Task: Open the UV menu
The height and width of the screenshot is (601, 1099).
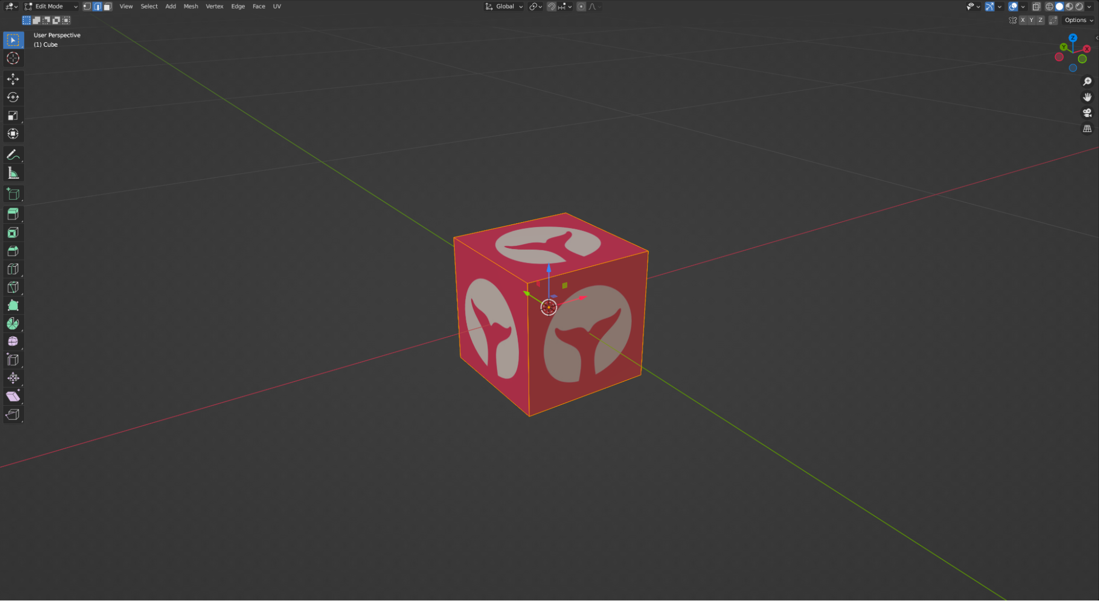Action: pos(277,7)
